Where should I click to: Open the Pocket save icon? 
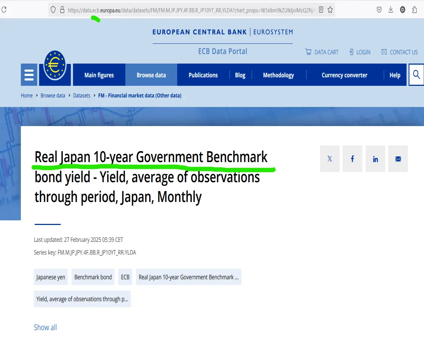379,10
